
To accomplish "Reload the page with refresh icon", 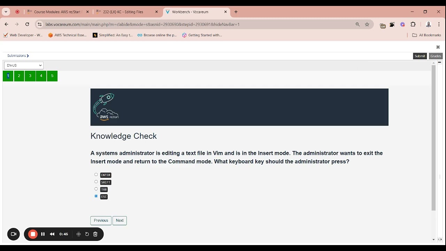I will point(27,24).
